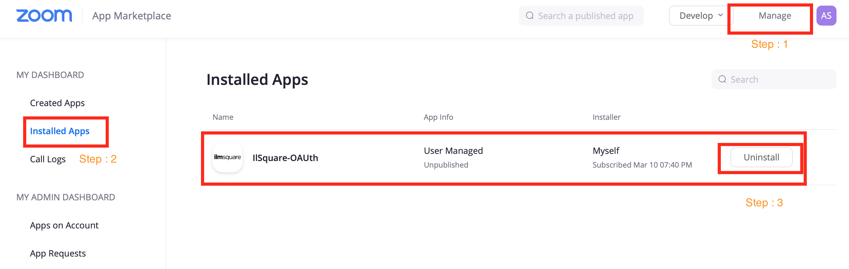
Task: Click the Name column header
Action: [x=223, y=117]
